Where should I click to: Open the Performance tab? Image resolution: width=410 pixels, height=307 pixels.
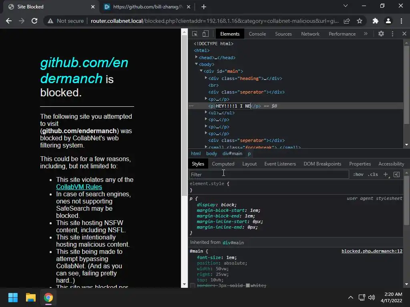[x=342, y=34]
